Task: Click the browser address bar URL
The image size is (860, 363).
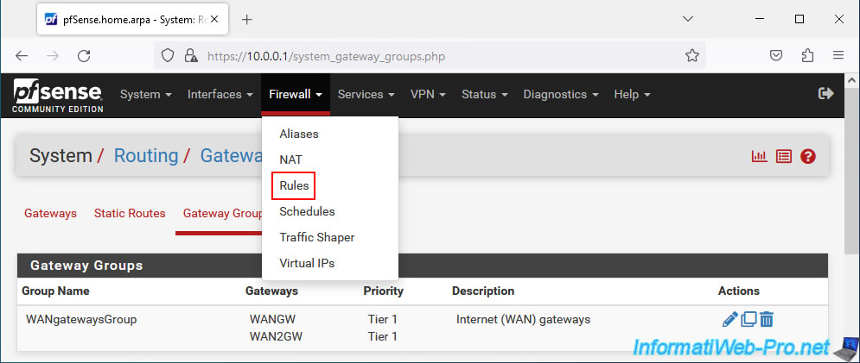Action: tap(326, 56)
